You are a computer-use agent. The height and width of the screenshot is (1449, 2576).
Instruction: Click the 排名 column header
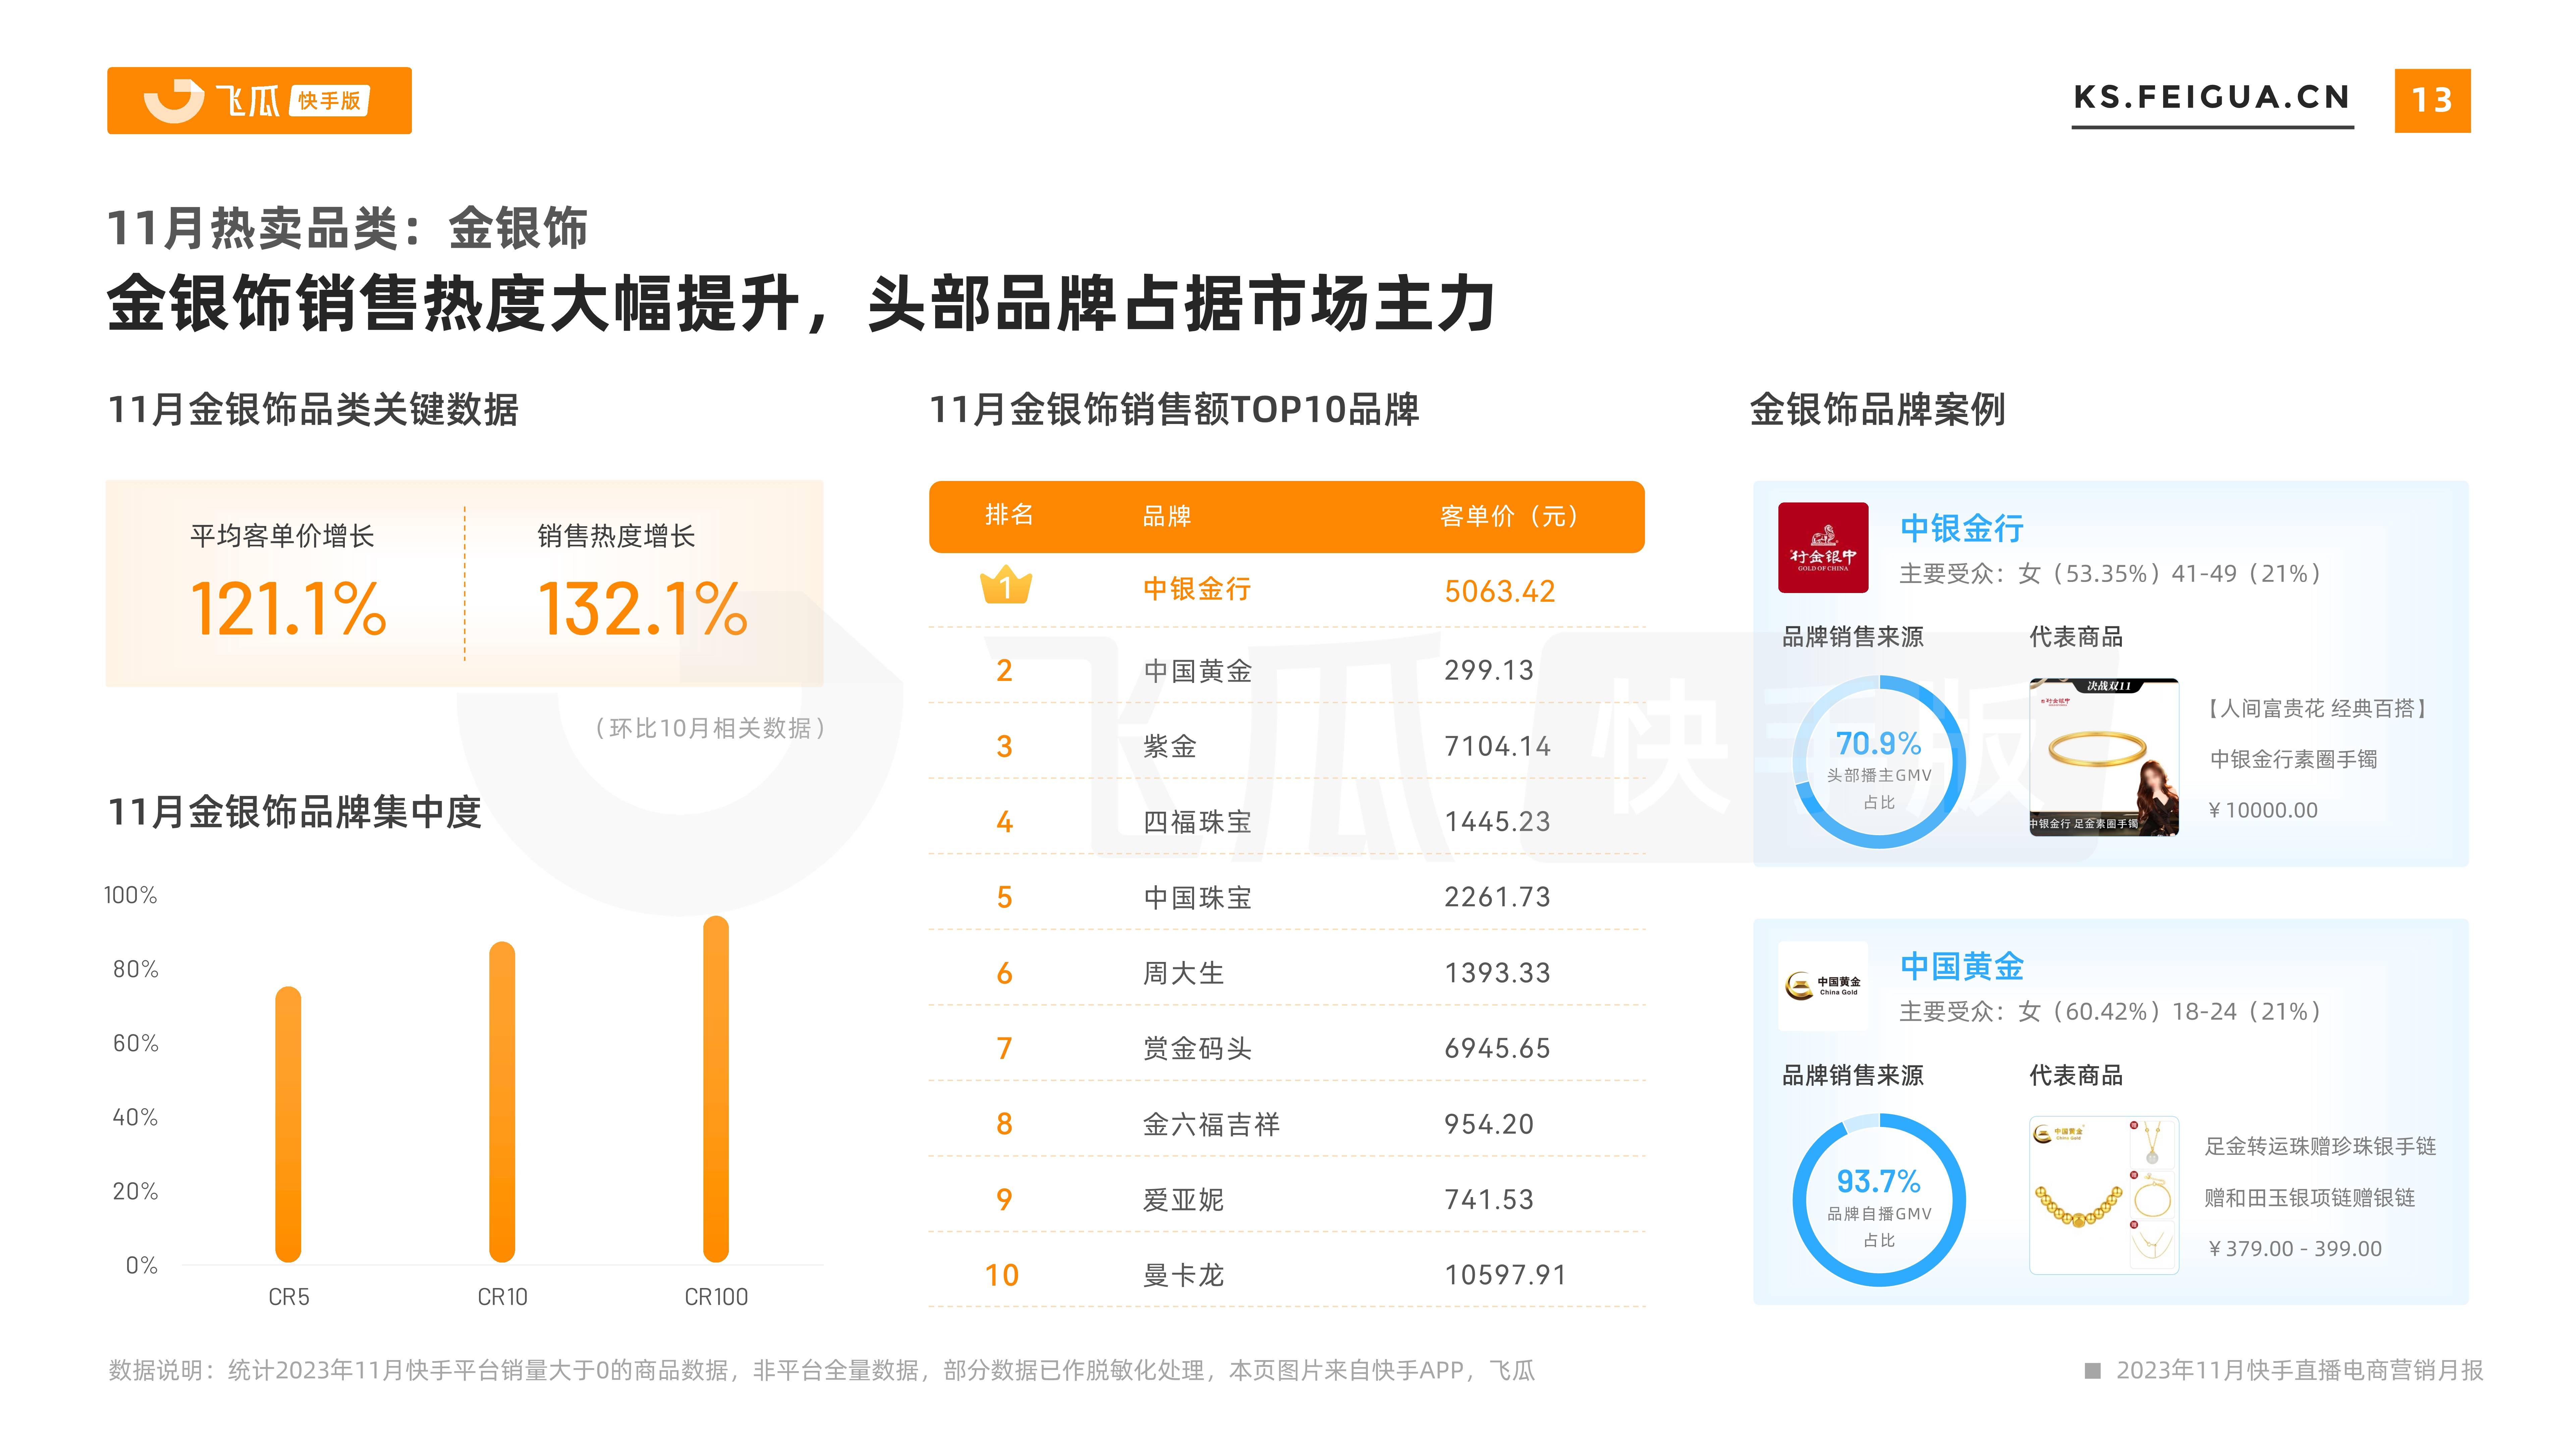tap(1009, 515)
